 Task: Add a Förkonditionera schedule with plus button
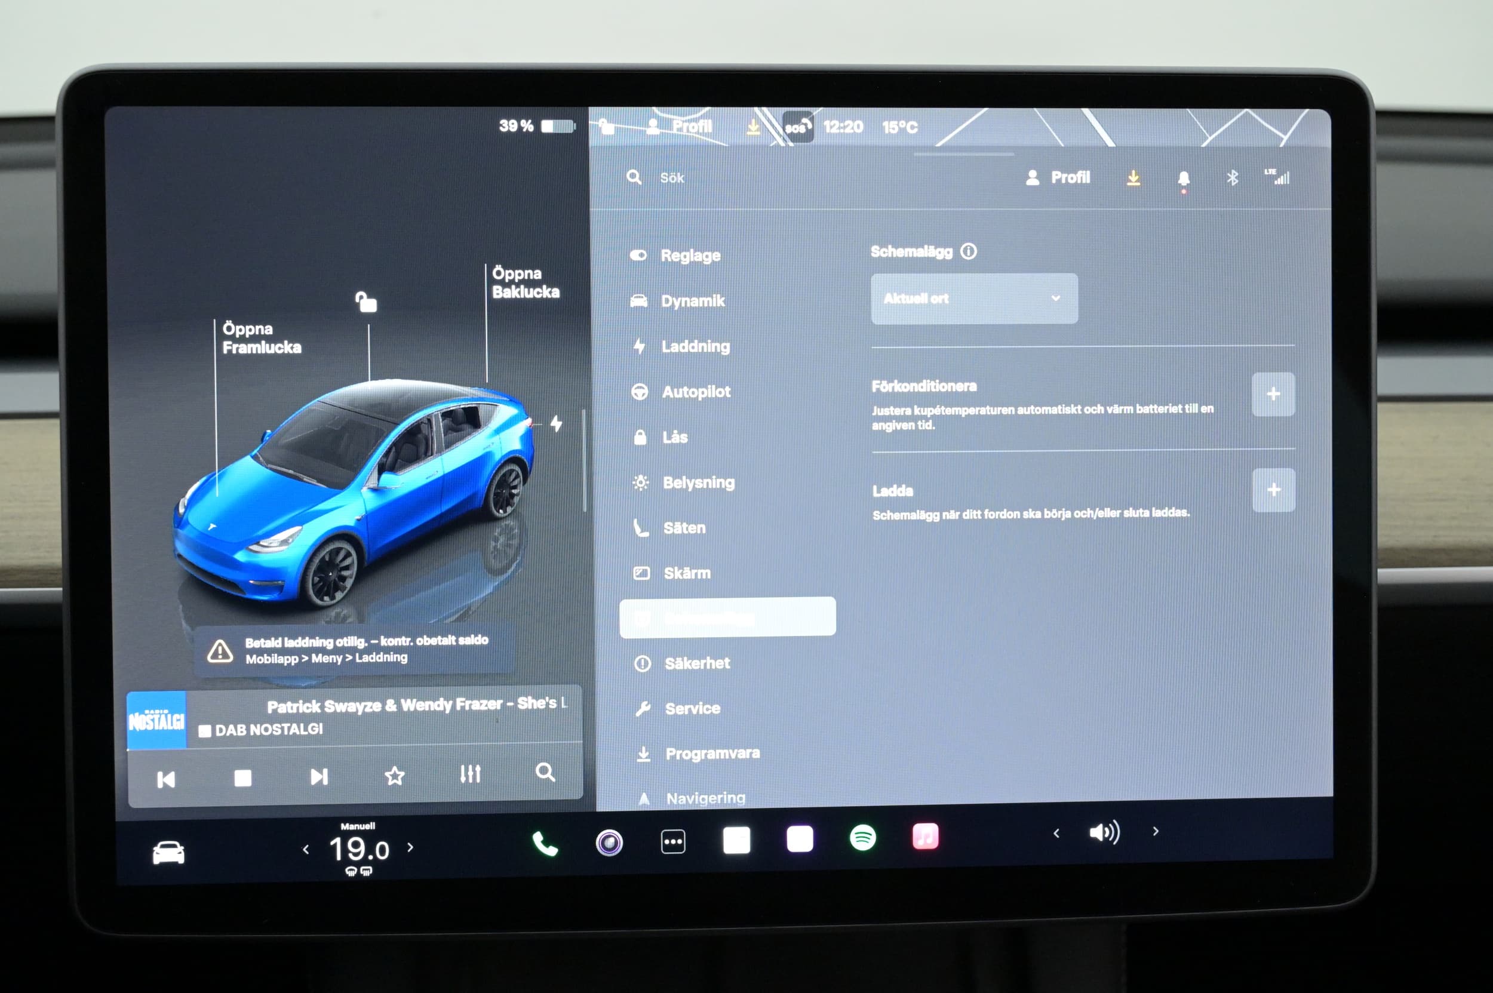[1273, 395]
